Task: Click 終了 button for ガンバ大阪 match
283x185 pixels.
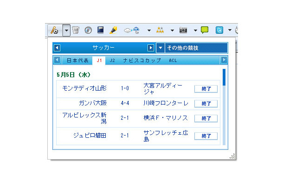Action: pyautogui.click(x=206, y=103)
